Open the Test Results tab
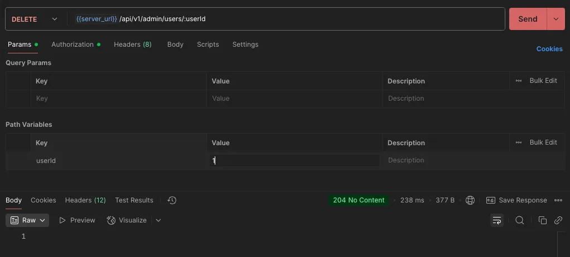 134,200
